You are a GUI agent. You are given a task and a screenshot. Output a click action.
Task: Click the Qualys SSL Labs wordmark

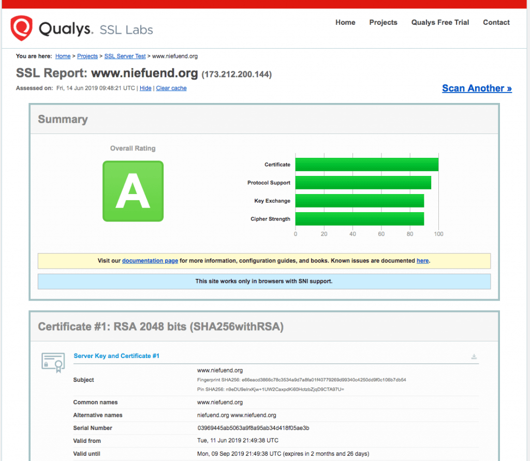(96, 29)
